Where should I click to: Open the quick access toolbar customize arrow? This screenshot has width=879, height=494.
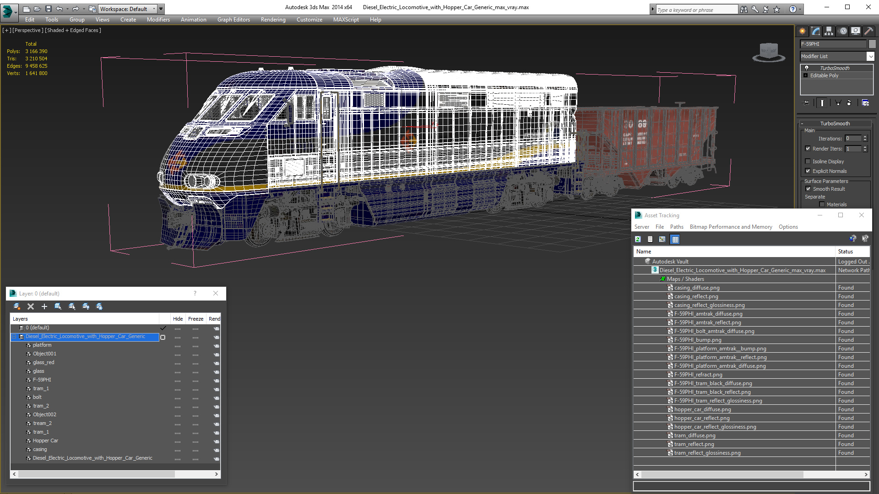(161, 9)
